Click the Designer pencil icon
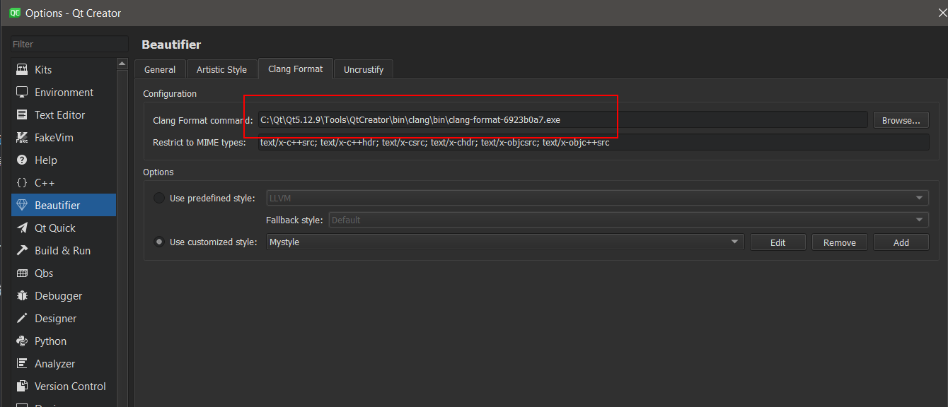948x407 pixels. 22,319
